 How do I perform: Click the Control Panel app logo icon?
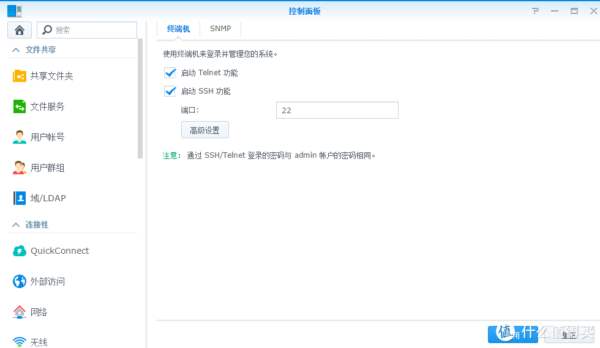point(15,11)
